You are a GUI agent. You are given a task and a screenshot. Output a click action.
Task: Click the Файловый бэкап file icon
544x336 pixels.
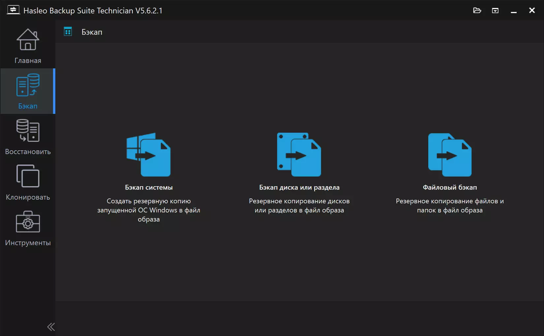450,154
